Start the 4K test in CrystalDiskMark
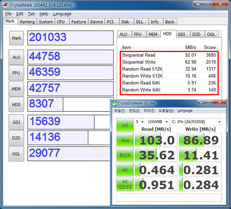The height and width of the screenshot is (209, 231). 125,170
